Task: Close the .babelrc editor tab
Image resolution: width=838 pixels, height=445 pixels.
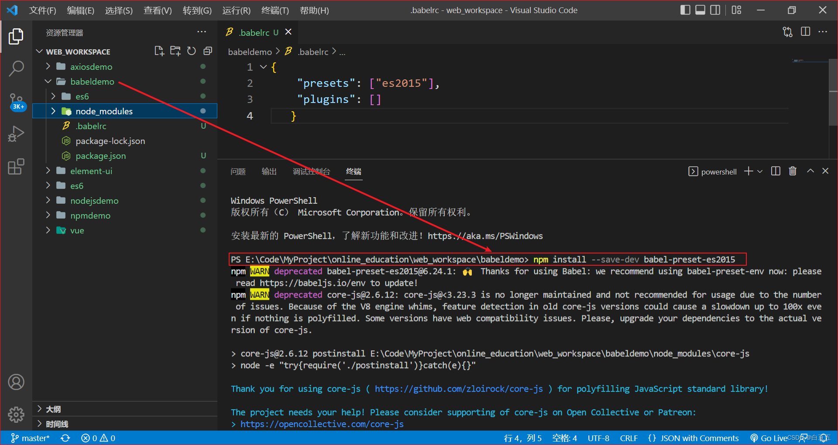Action: 288,32
